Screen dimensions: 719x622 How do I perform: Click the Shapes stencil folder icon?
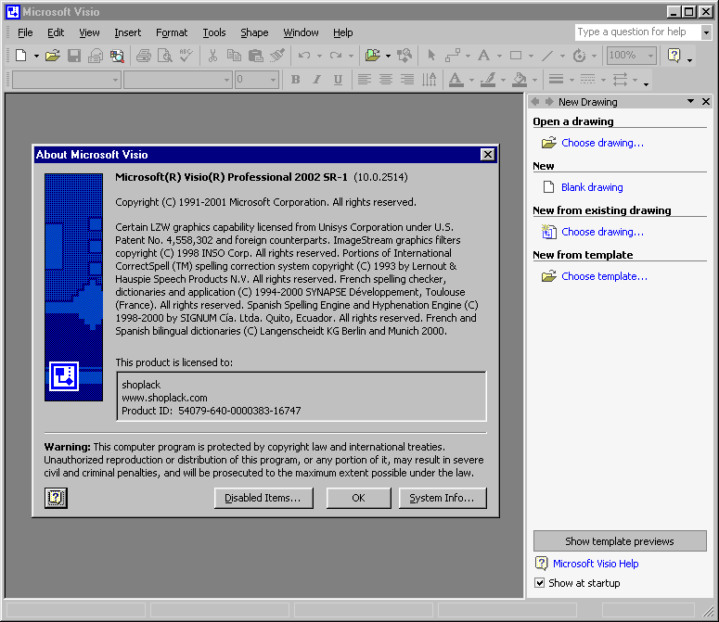coord(372,56)
